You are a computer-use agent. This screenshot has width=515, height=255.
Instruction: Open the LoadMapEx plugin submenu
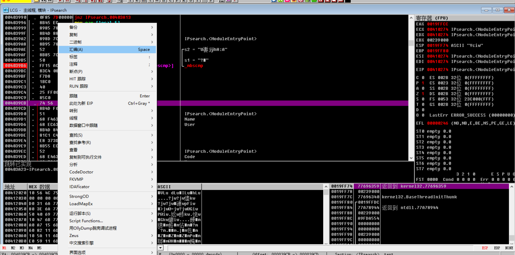pyautogui.click(x=107, y=204)
